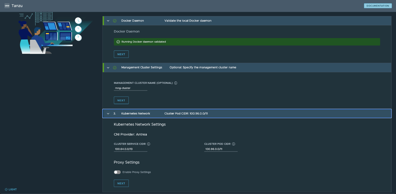Collapse the Docker Daemon section chevron

pyautogui.click(x=108, y=21)
